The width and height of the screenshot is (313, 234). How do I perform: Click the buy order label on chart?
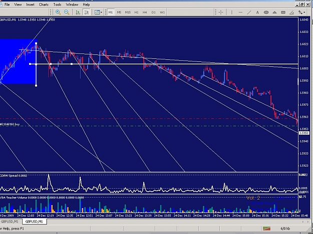point(10,124)
